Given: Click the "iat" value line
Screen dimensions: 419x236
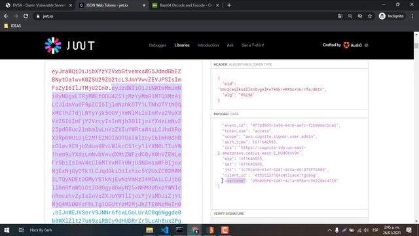Looking at the screenshot, I should 243,165.
